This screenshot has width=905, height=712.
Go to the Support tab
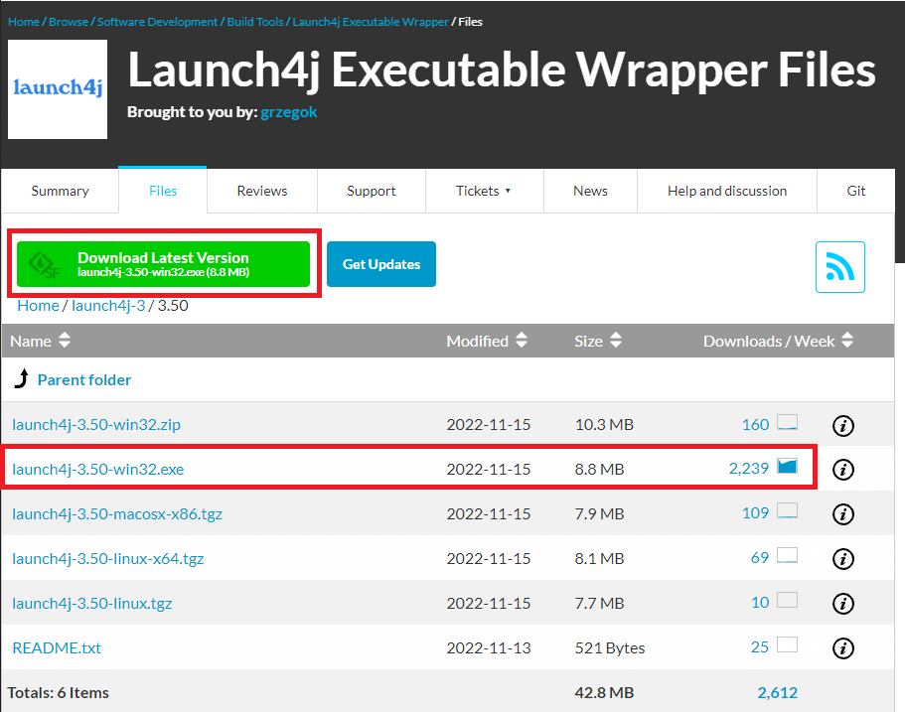click(372, 191)
